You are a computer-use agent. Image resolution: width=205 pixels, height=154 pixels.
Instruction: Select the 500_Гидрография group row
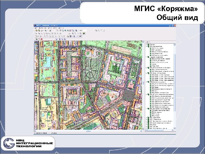pyautogui.click(x=155, y=117)
